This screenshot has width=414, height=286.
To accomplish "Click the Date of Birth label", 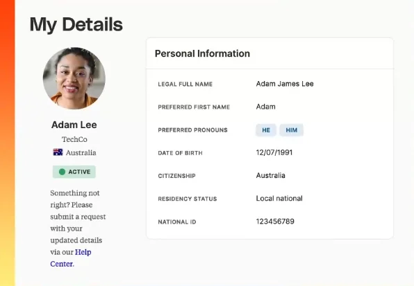I will 180,153.
